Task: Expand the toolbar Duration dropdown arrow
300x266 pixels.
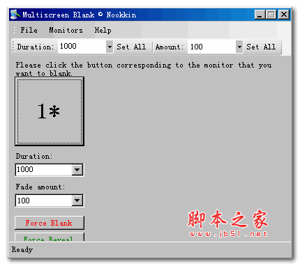Action: click(110, 47)
